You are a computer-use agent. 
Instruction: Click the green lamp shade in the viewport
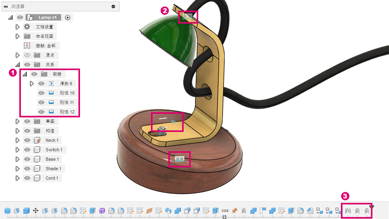click(171, 39)
